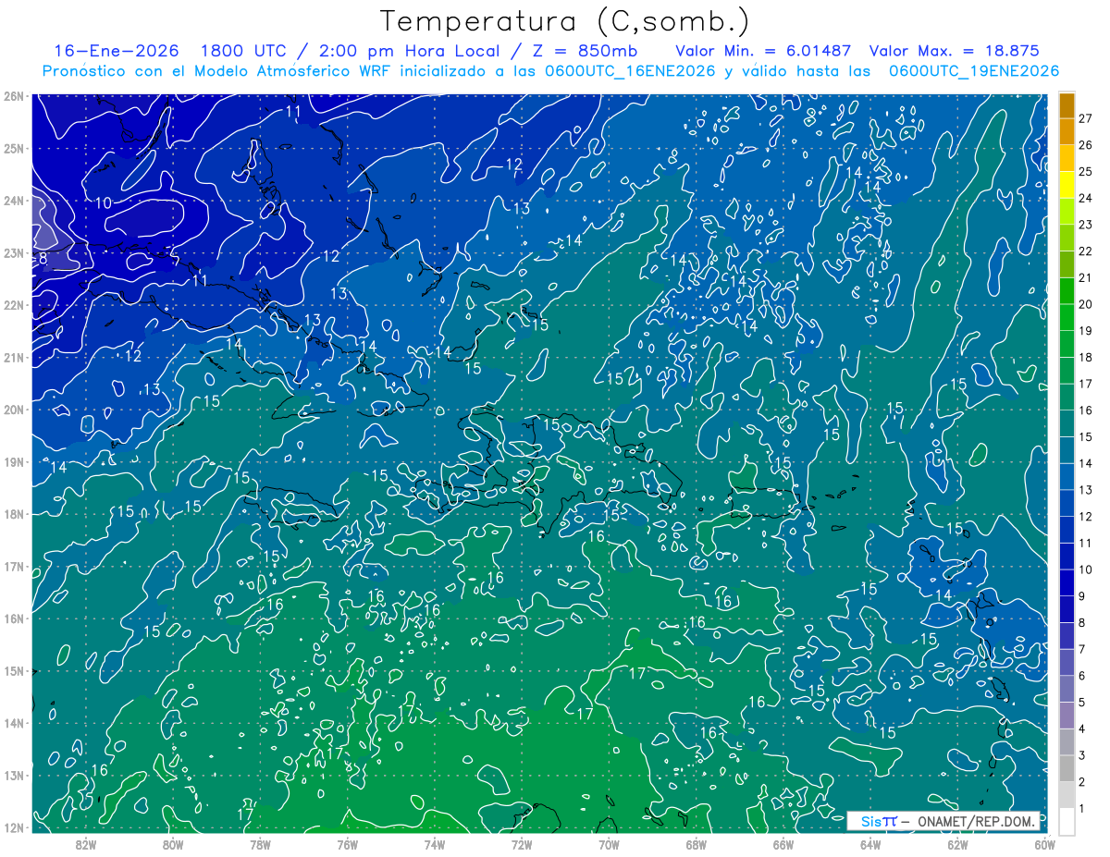This screenshot has width=1110, height=857.
Task: Click the "82W" longitude axis label
Action: (86, 843)
